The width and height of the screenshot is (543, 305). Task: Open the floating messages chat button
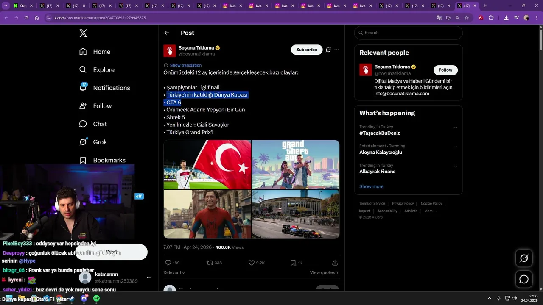pyautogui.click(x=524, y=279)
